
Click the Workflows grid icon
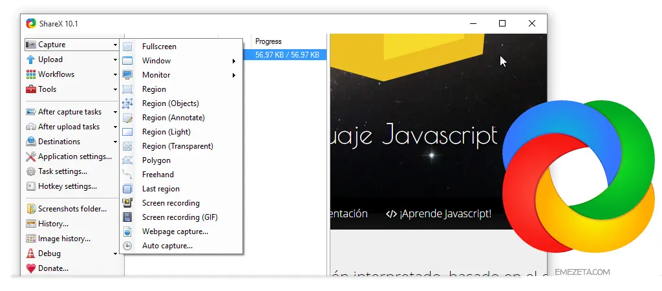click(31, 74)
